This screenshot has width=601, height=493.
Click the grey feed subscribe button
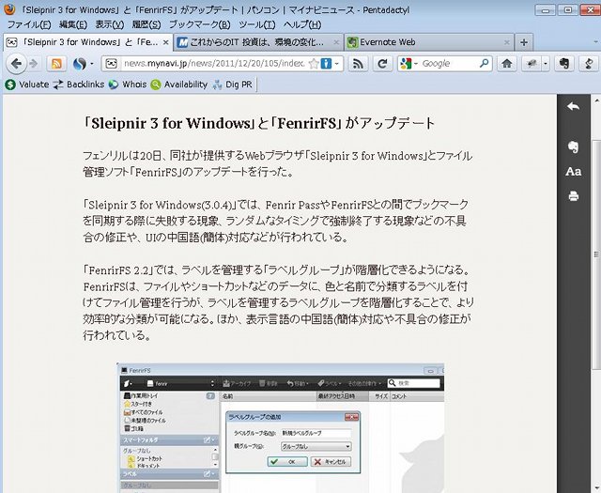click(358, 64)
